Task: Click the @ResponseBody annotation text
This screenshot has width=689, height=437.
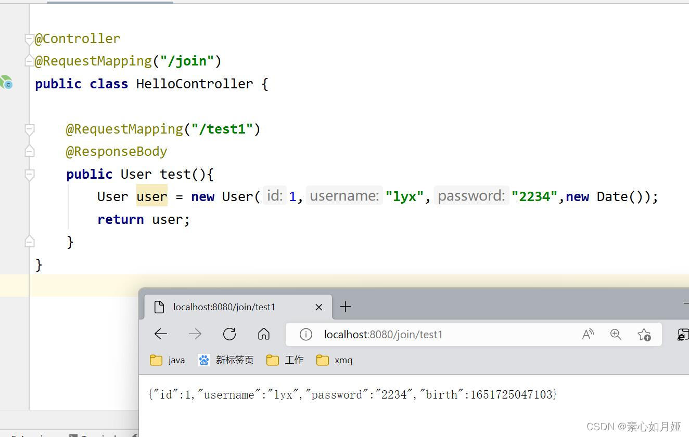Action: click(x=117, y=152)
